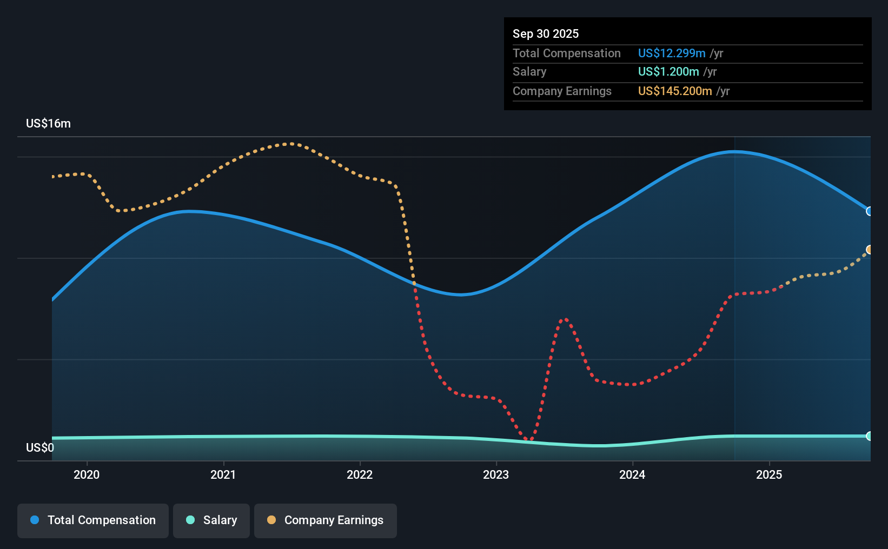This screenshot has width=888, height=549.
Task: Click the US$12.299m total compensation value
Action: coord(672,53)
